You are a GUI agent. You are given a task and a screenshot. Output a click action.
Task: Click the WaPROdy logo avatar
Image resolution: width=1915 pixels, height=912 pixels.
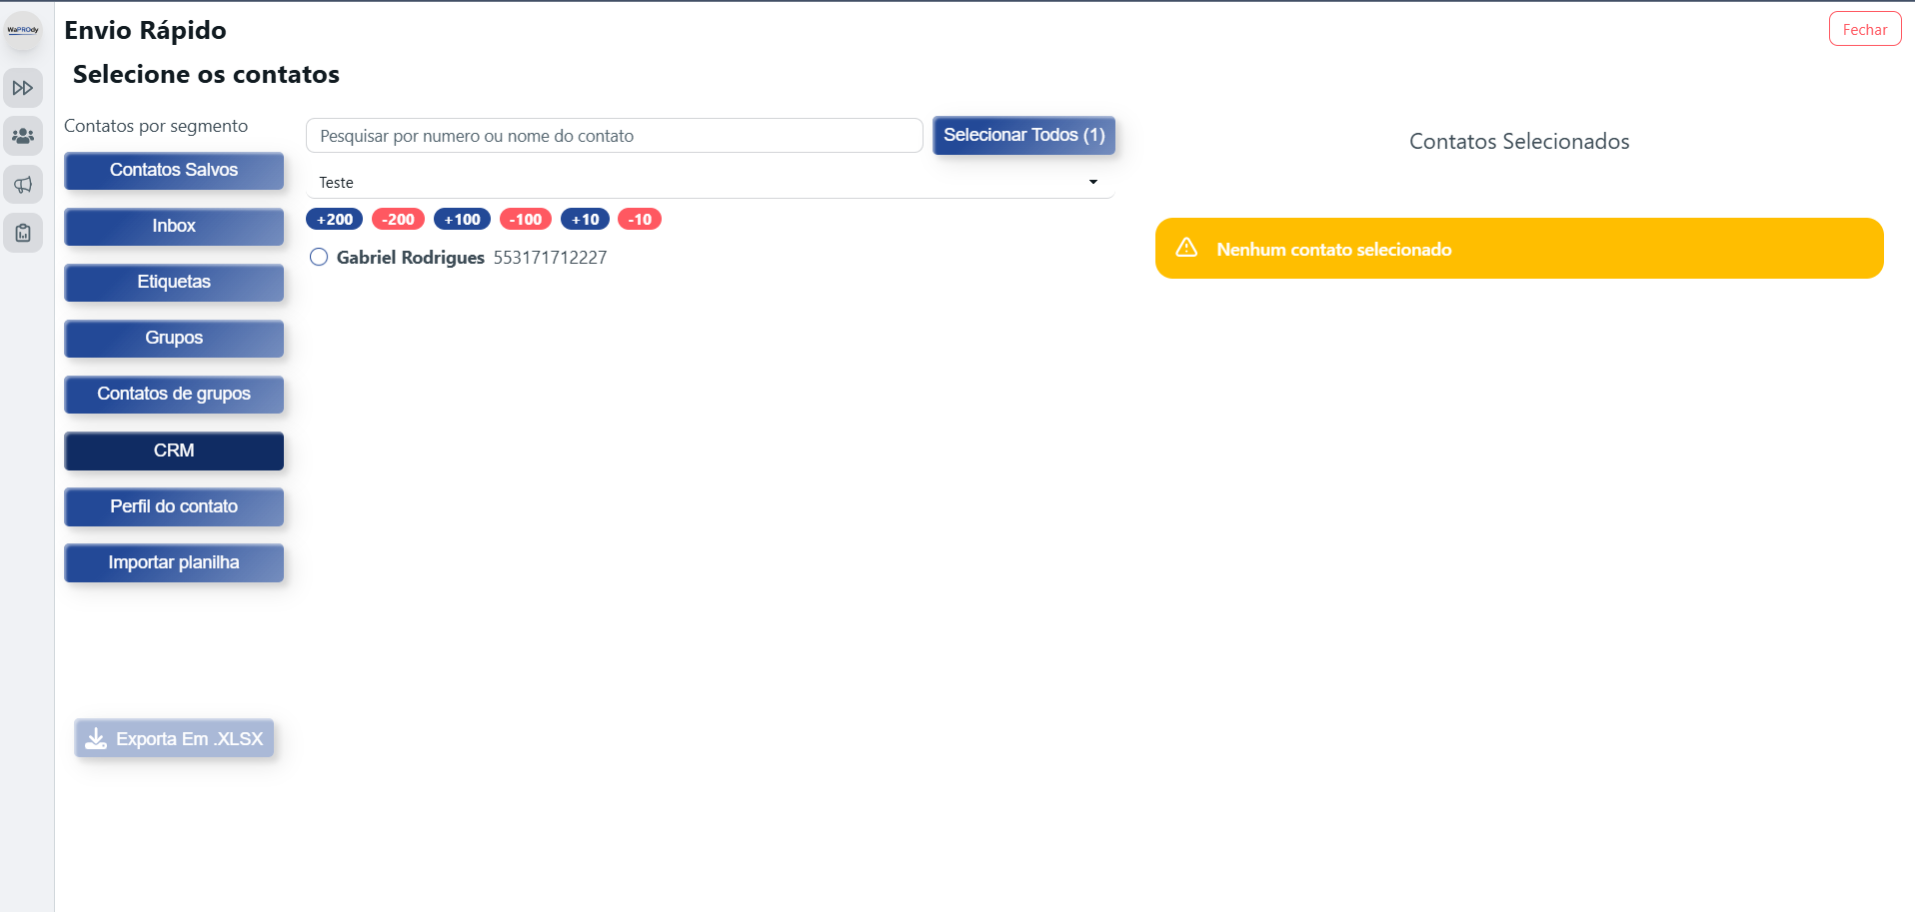(23, 30)
